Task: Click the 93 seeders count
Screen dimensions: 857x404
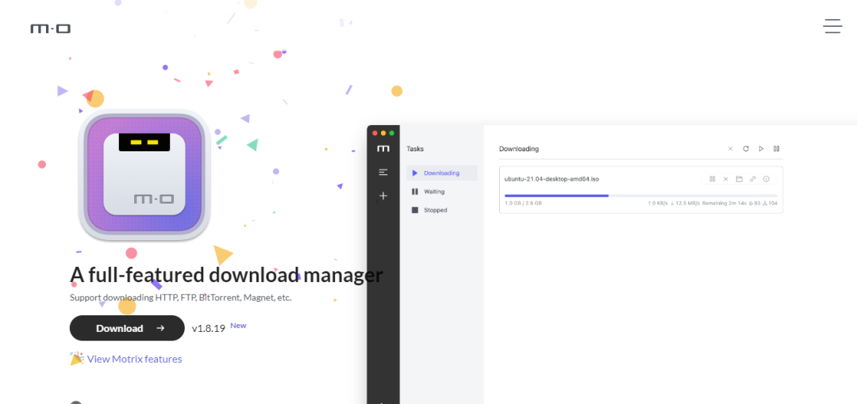Action: [x=755, y=203]
